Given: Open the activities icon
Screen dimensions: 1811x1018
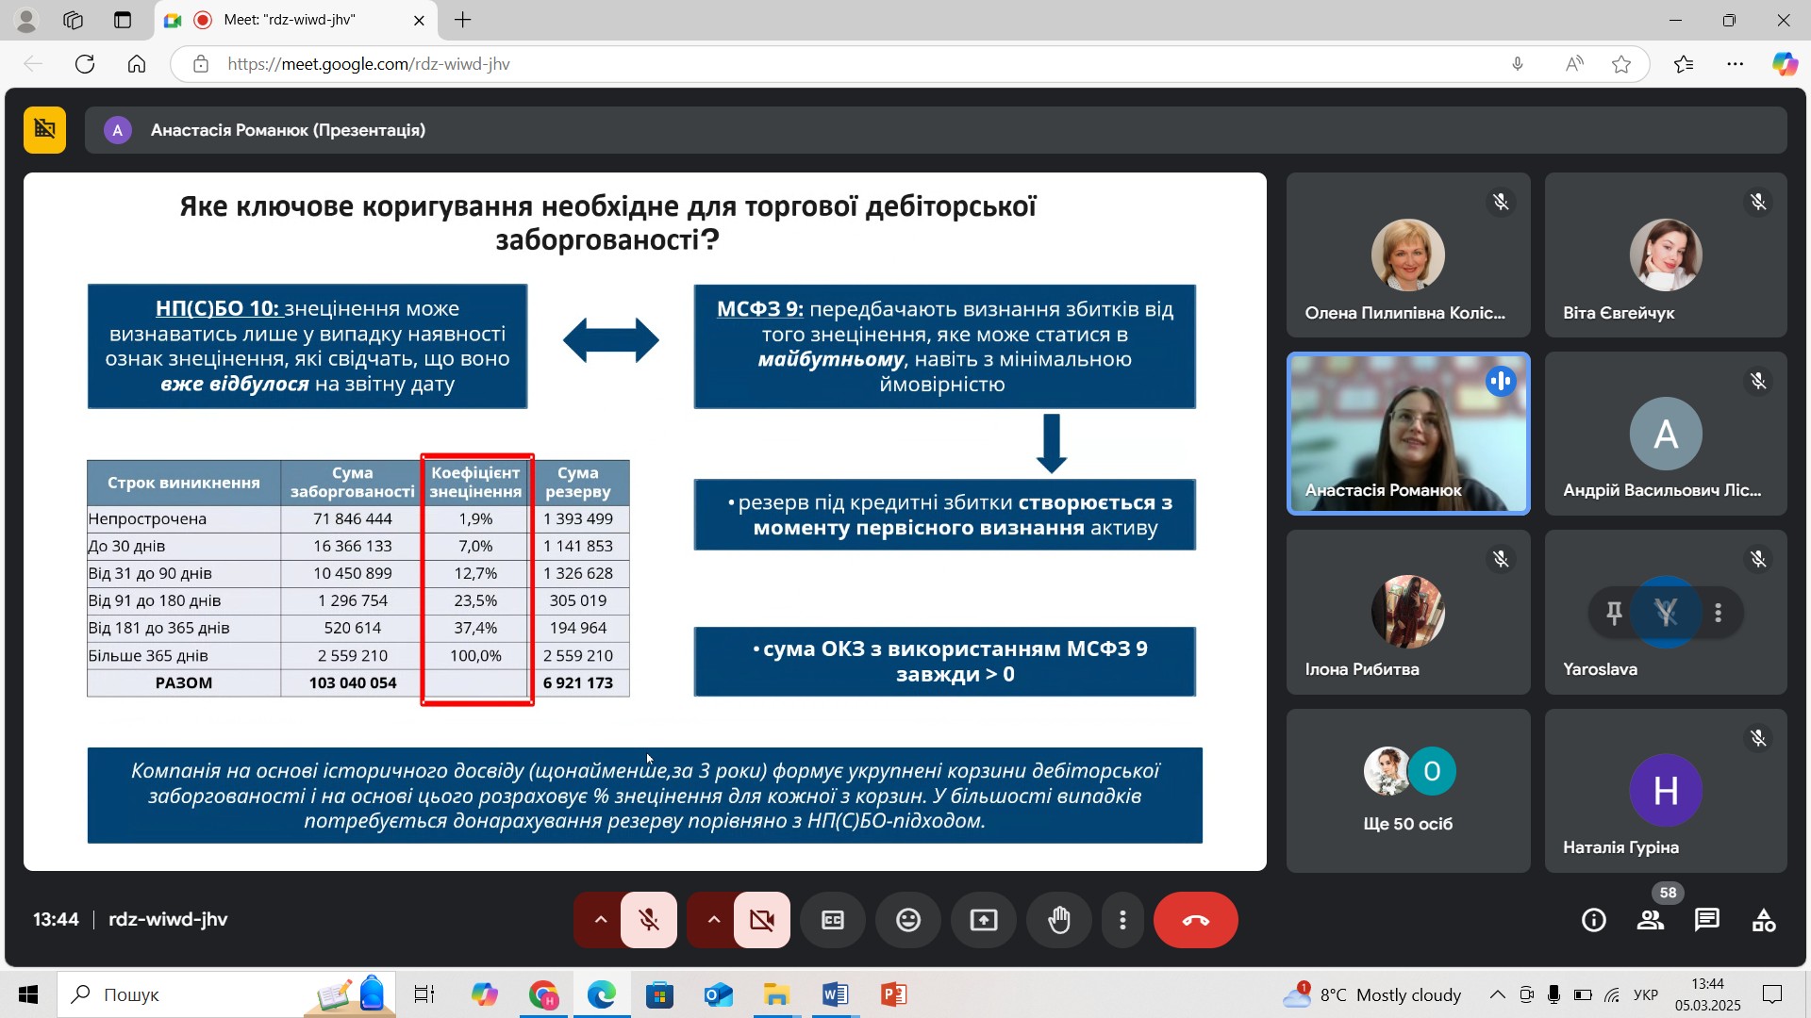Looking at the screenshot, I should tap(1764, 920).
